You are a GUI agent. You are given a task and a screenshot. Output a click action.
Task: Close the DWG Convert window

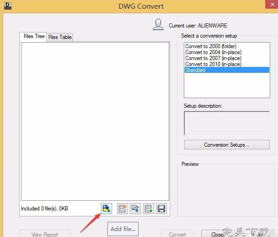point(272,4)
